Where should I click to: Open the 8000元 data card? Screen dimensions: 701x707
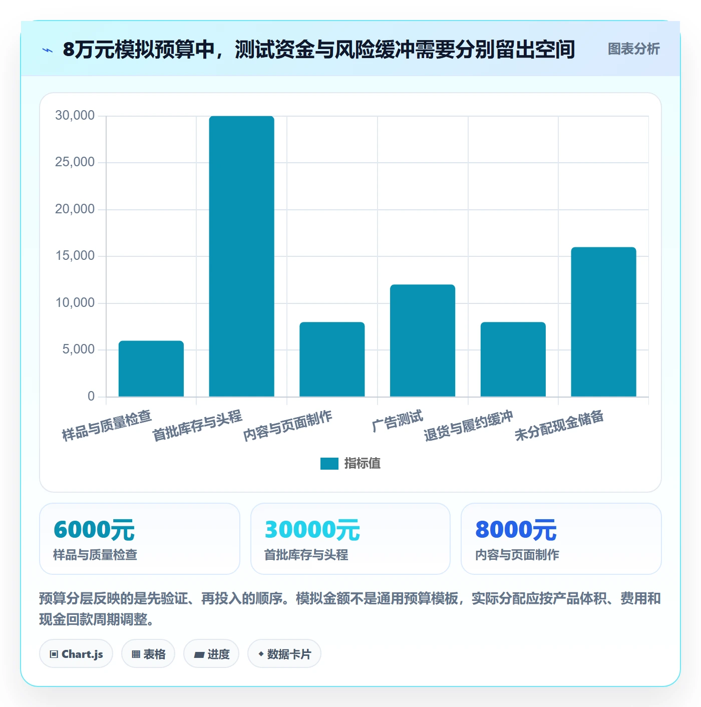pos(561,539)
